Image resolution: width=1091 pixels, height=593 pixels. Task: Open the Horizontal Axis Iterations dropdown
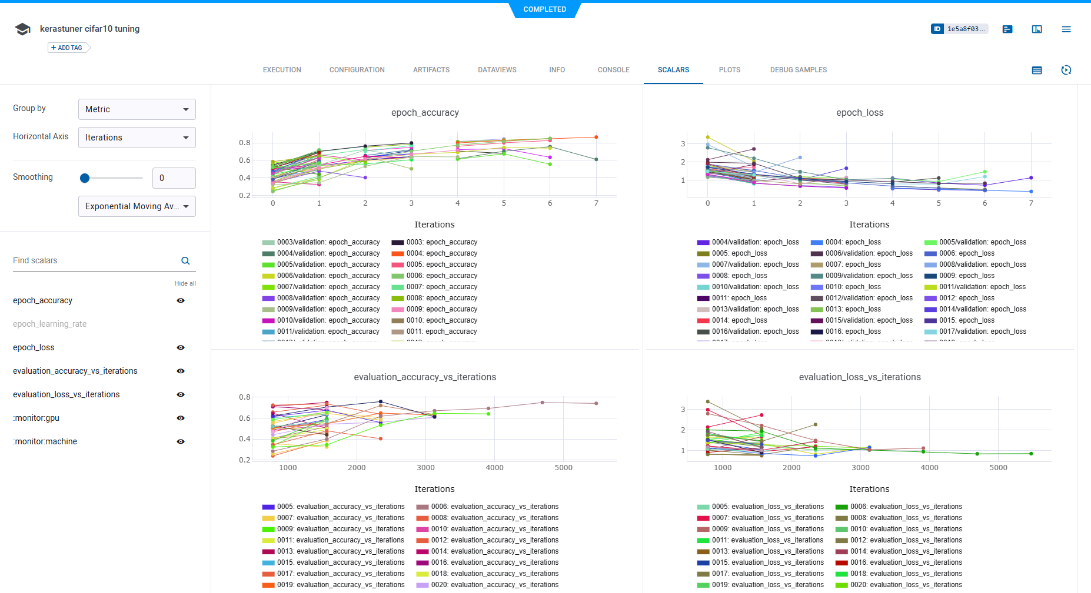pos(137,138)
